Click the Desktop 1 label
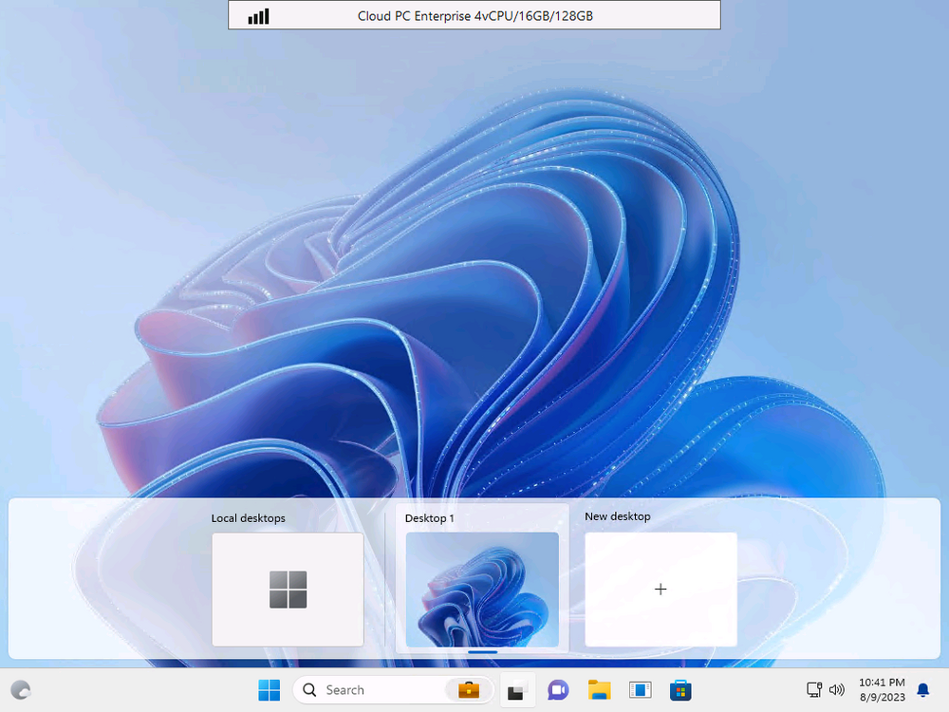Viewport: 949px width, 712px height. pyautogui.click(x=429, y=518)
